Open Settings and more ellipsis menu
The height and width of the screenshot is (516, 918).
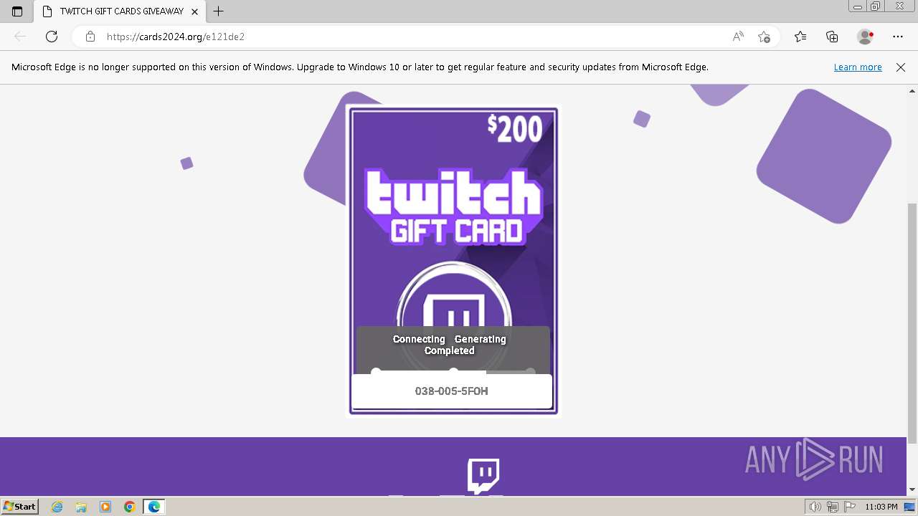click(898, 37)
